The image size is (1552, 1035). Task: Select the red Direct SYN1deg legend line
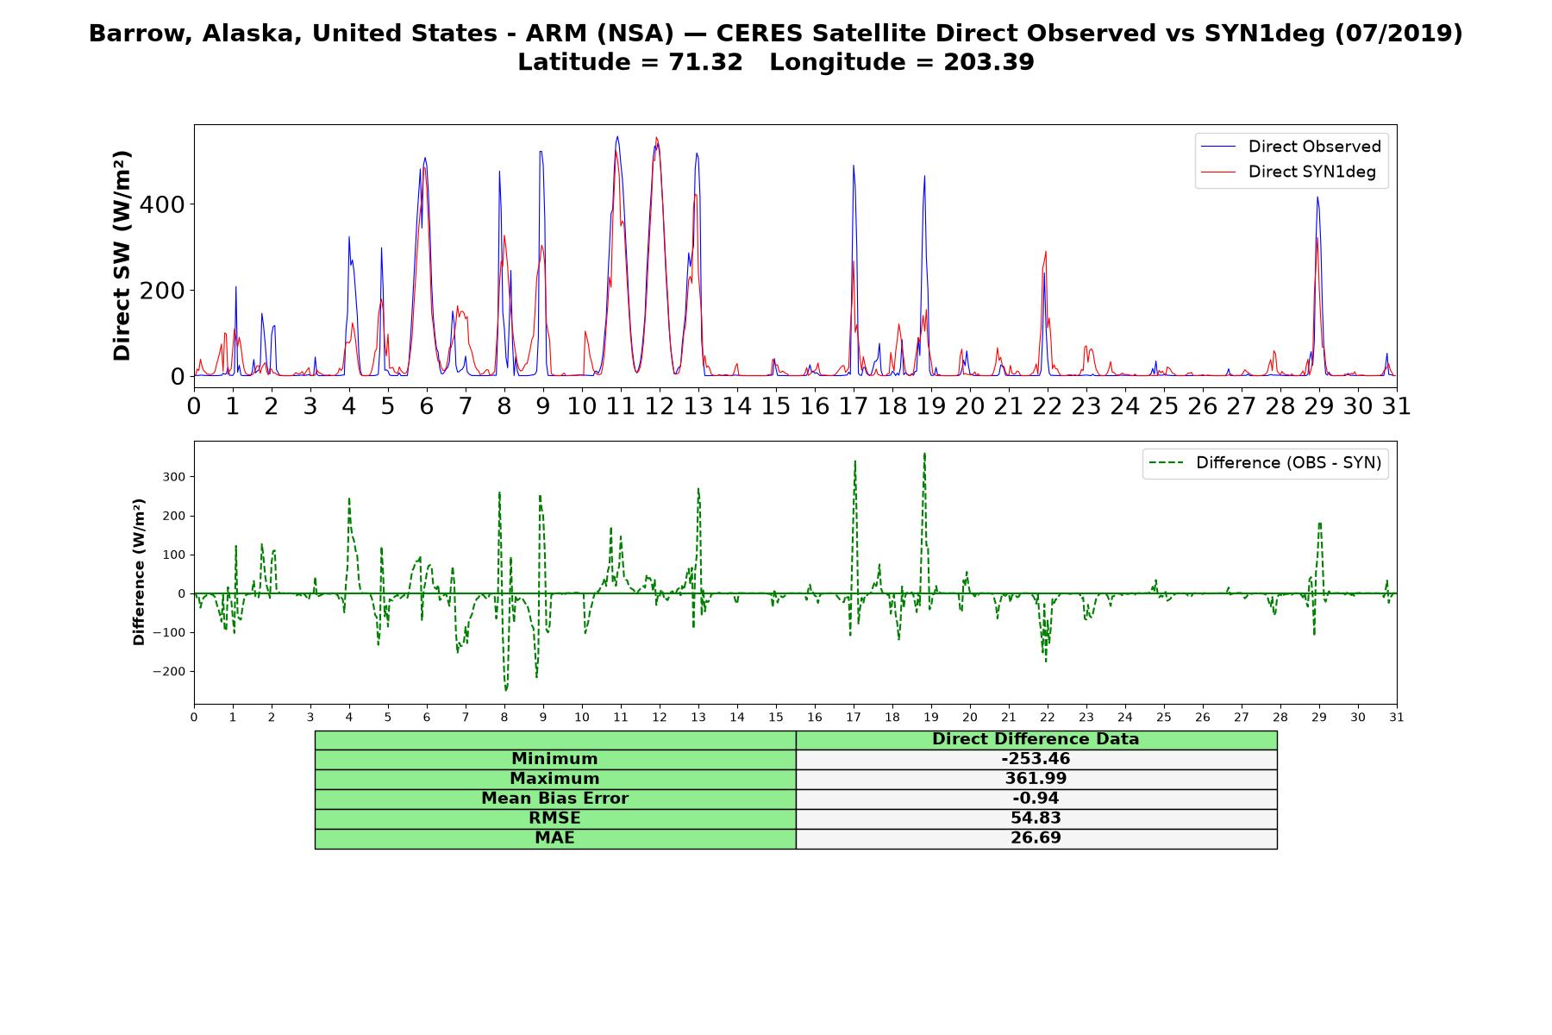click(x=1218, y=172)
